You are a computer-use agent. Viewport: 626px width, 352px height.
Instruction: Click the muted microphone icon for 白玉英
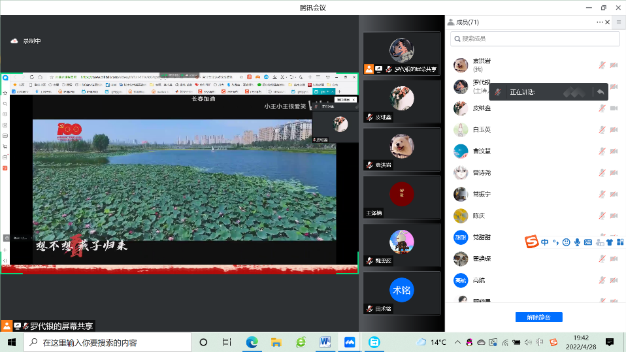(602, 129)
